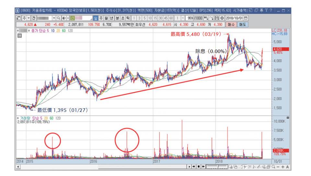Click the speaker sound icon
This screenshot has width=311, height=176.
pos(64,18)
